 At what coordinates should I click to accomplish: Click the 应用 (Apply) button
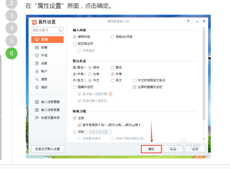195,149
